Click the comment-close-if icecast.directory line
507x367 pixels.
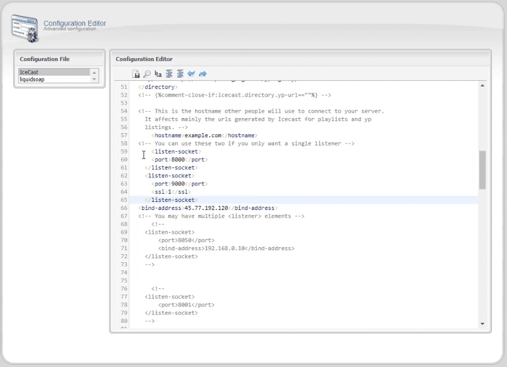(235, 95)
